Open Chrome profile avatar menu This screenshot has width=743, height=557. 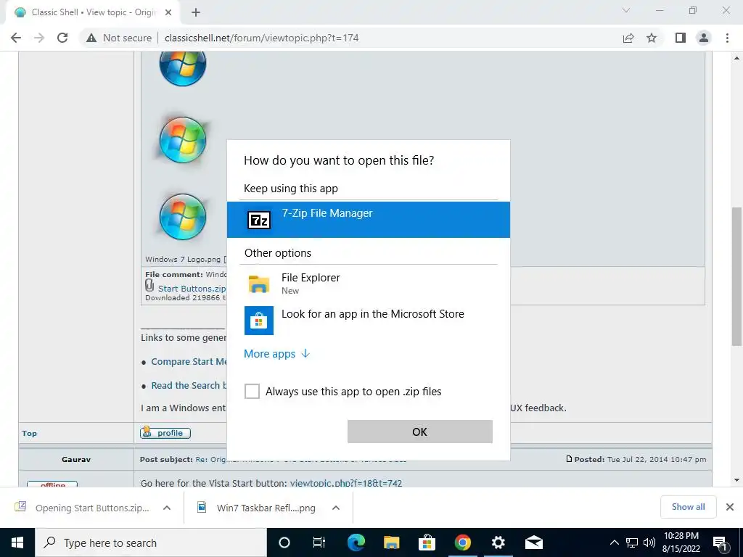(704, 38)
